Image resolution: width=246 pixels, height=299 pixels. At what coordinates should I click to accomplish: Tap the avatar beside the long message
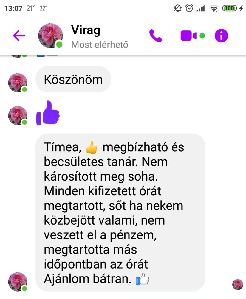18,282
